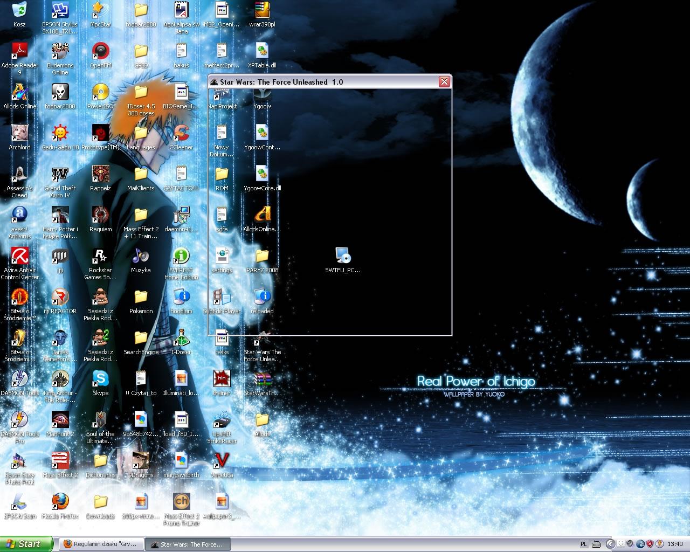Viewport: 690px width, 552px height.
Task: Open the Assassin's Creed desktop shortcut
Action: coord(19,182)
